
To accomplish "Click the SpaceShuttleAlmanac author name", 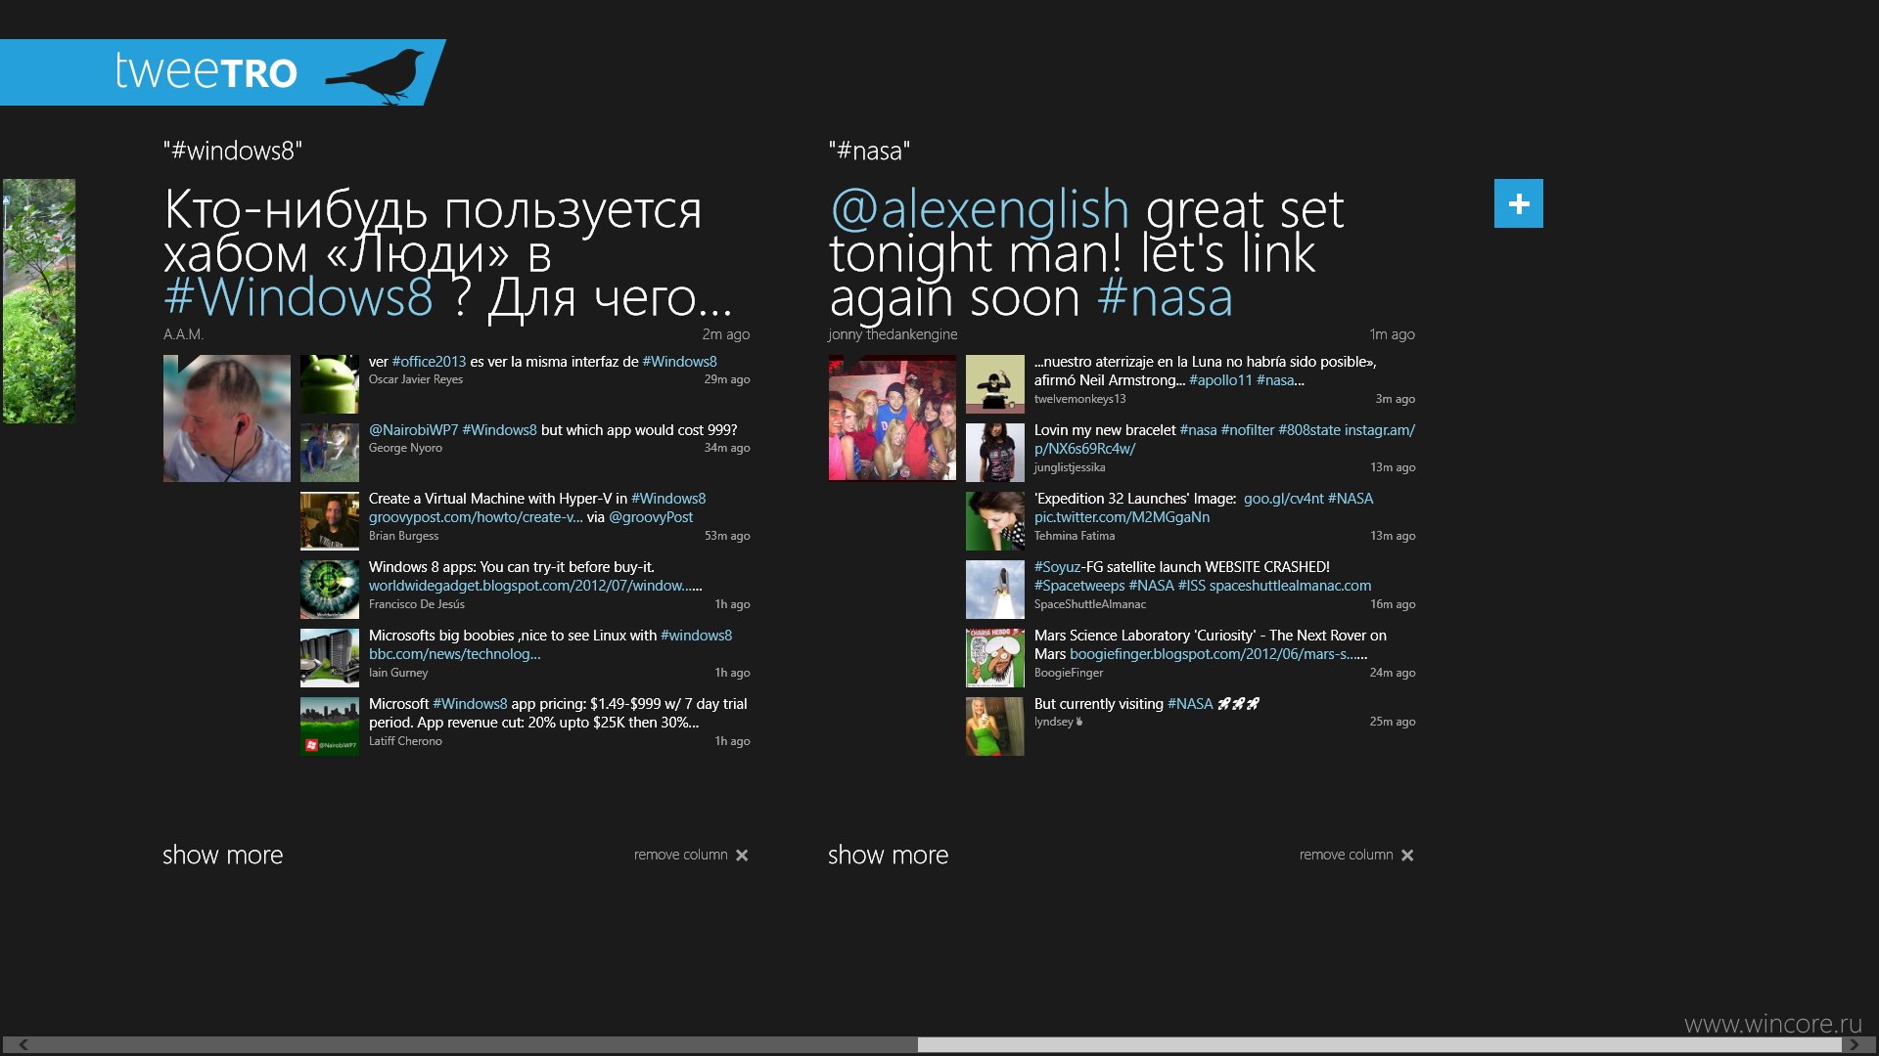I will click(1090, 604).
